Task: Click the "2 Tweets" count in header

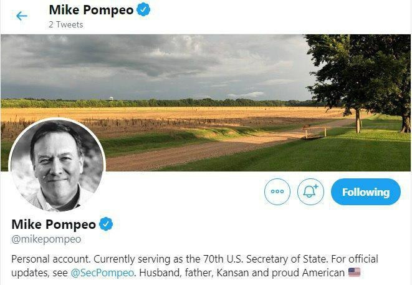Action: [65, 24]
